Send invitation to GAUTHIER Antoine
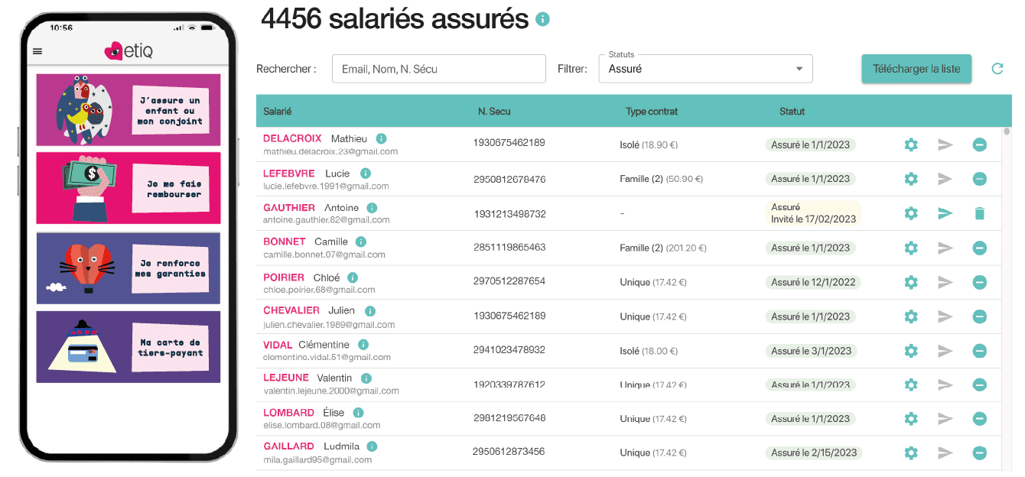This screenshot has height=477, width=1025. (945, 213)
